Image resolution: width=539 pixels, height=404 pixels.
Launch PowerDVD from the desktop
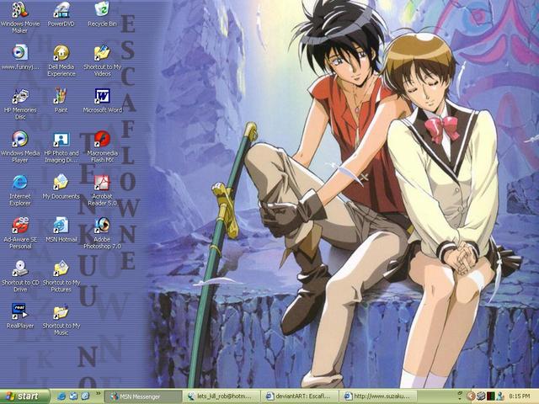click(61, 14)
